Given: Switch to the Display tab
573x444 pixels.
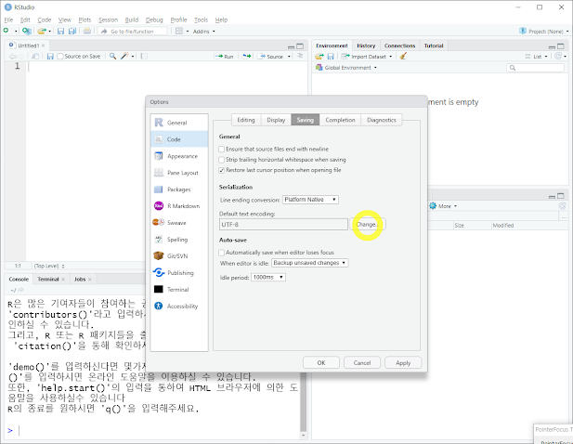Looking at the screenshot, I should point(276,120).
